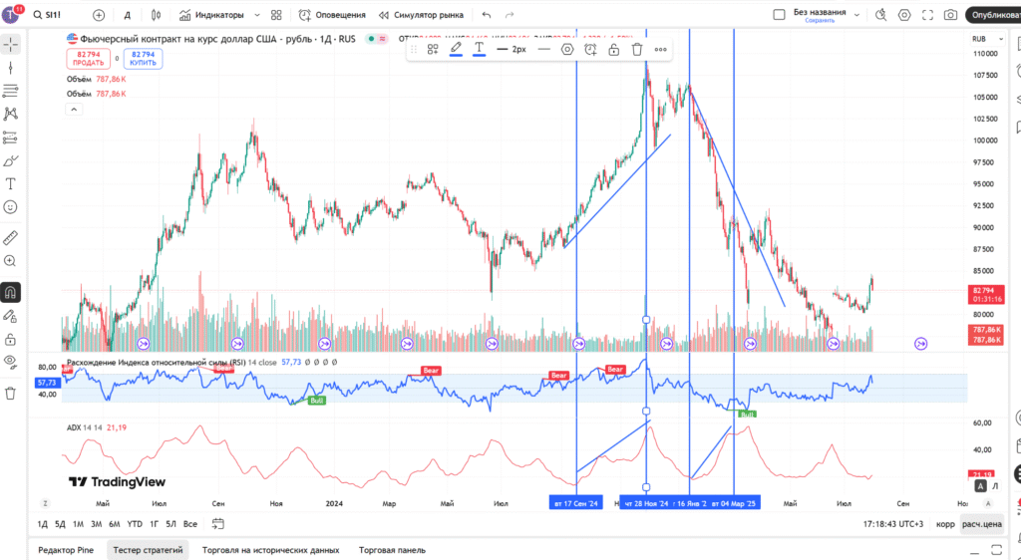The height and width of the screenshot is (560, 1021).
Task: Start the Симулятор рынка replay
Action: 422,14
